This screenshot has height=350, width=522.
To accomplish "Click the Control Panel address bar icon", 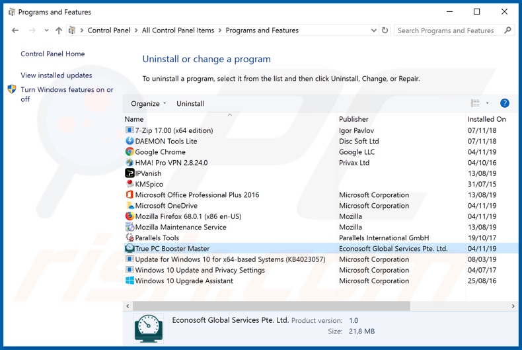I will pos(71,30).
